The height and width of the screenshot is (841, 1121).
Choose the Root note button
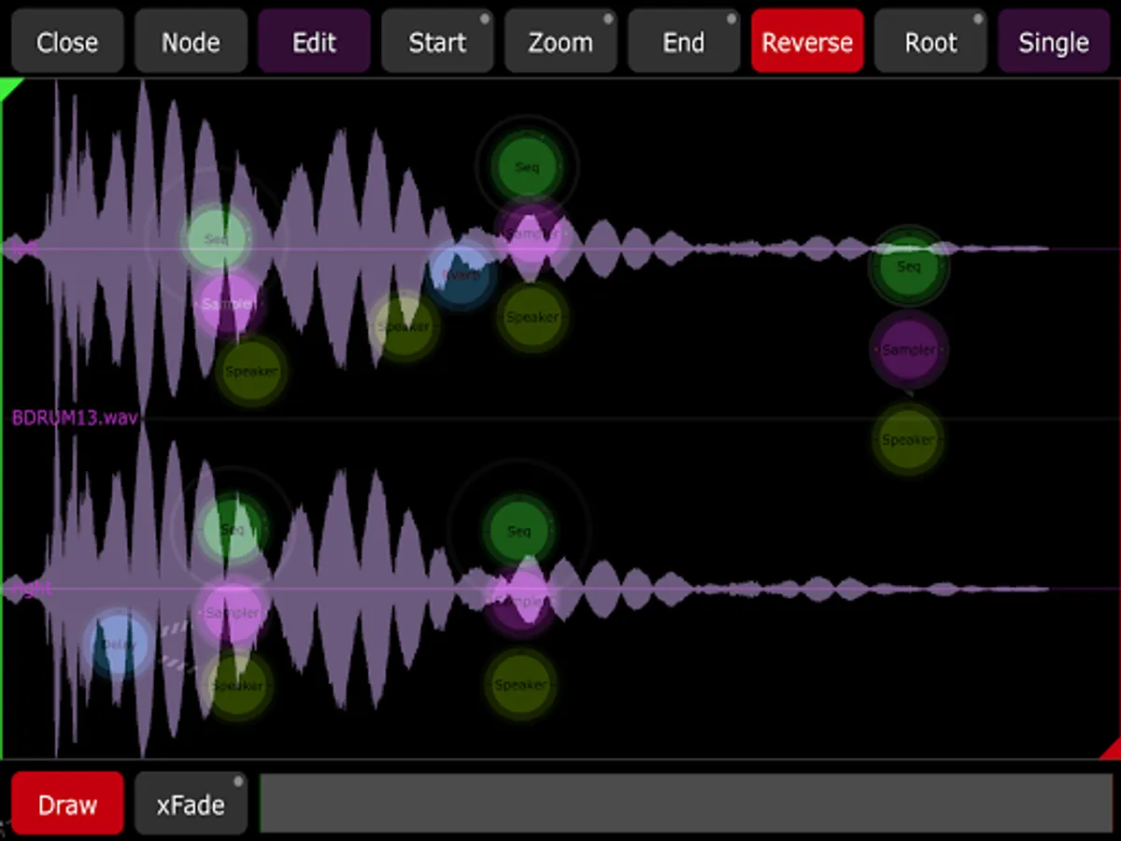(x=930, y=42)
